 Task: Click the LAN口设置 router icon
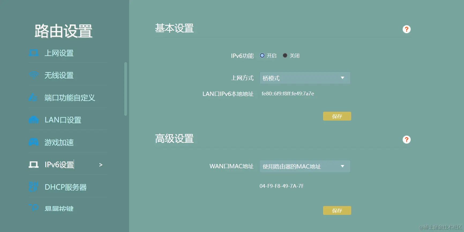[x=33, y=120]
